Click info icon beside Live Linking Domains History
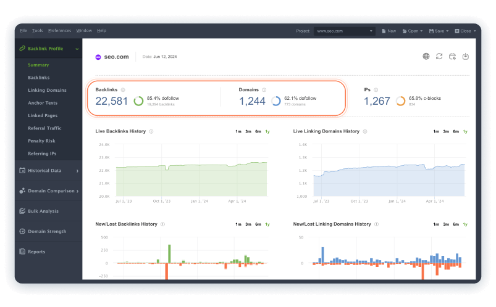The height and width of the screenshot is (307, 496). coord(365,131)
